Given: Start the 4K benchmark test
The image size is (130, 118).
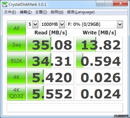Looking at the screenshot, I should tap(16, 77).
